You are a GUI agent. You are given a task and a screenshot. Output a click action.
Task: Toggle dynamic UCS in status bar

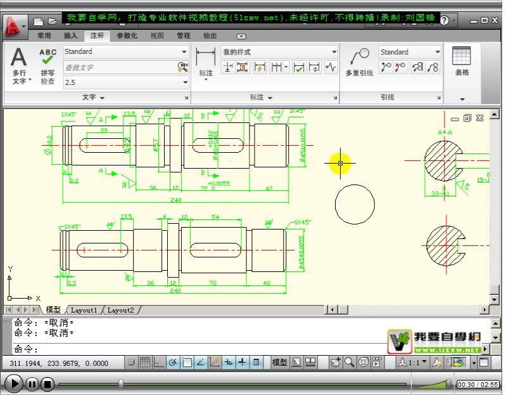(x=214, y=363)
